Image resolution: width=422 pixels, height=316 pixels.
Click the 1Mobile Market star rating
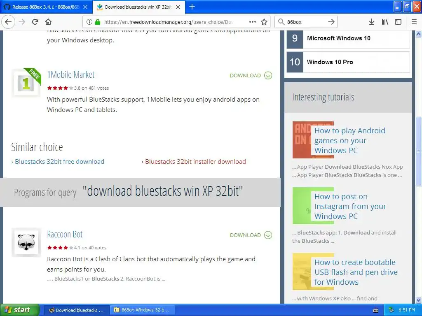click(x=60, y=88)
